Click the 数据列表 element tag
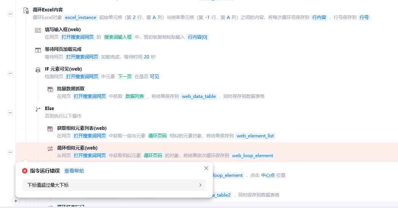The width and height of the screenshot is (398, 208). click(135, 96)
